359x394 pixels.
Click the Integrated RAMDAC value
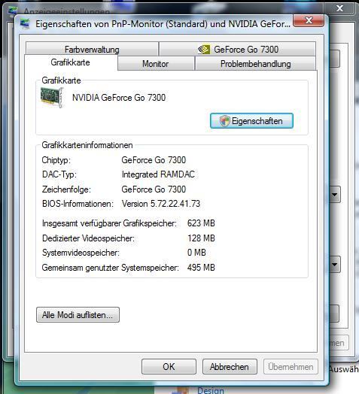coord(158,174)
